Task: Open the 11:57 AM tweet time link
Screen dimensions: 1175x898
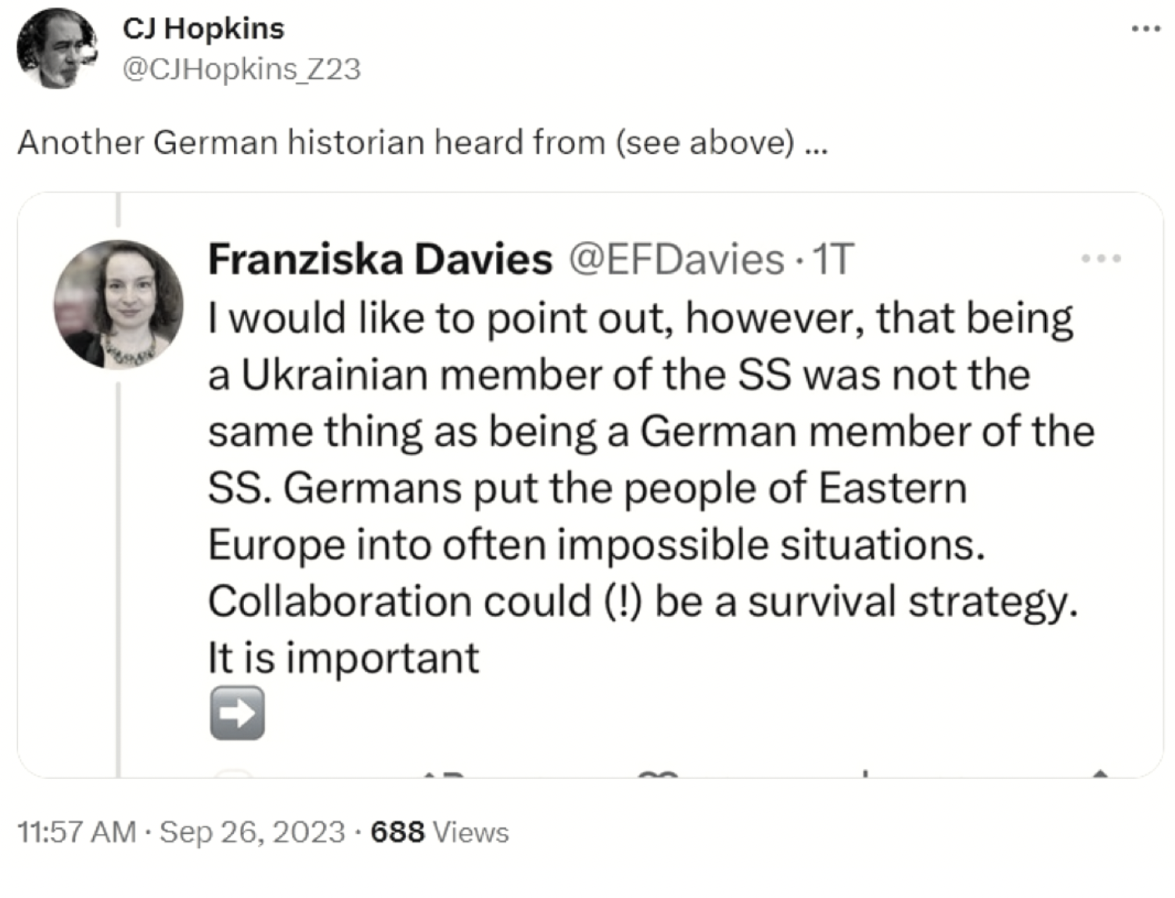Action: point(76,832)
